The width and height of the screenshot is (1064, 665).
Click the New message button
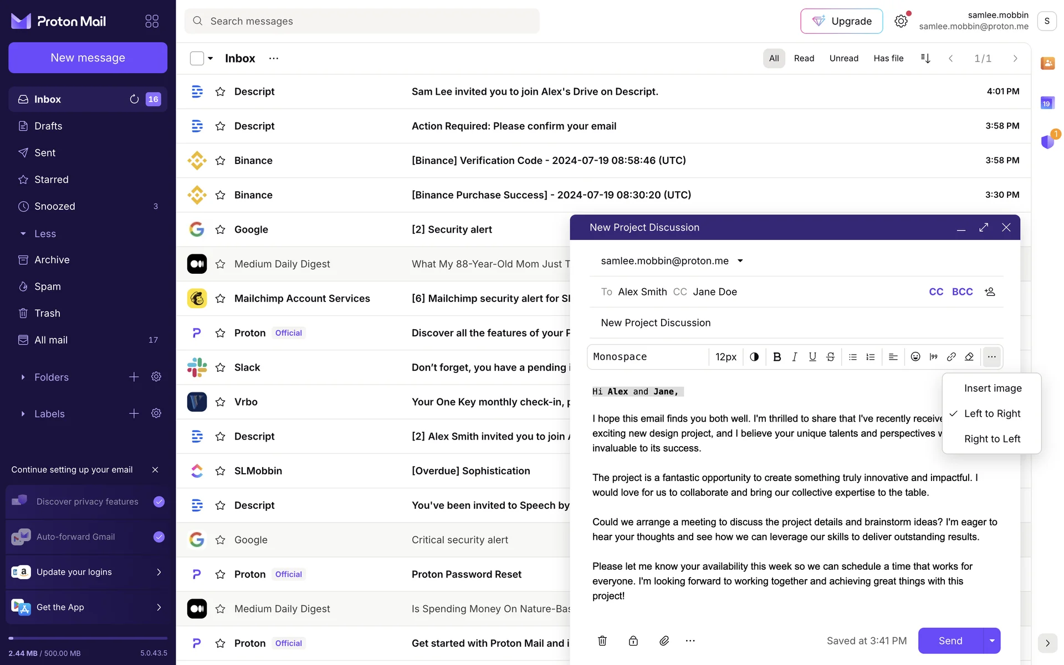point(88,58)
